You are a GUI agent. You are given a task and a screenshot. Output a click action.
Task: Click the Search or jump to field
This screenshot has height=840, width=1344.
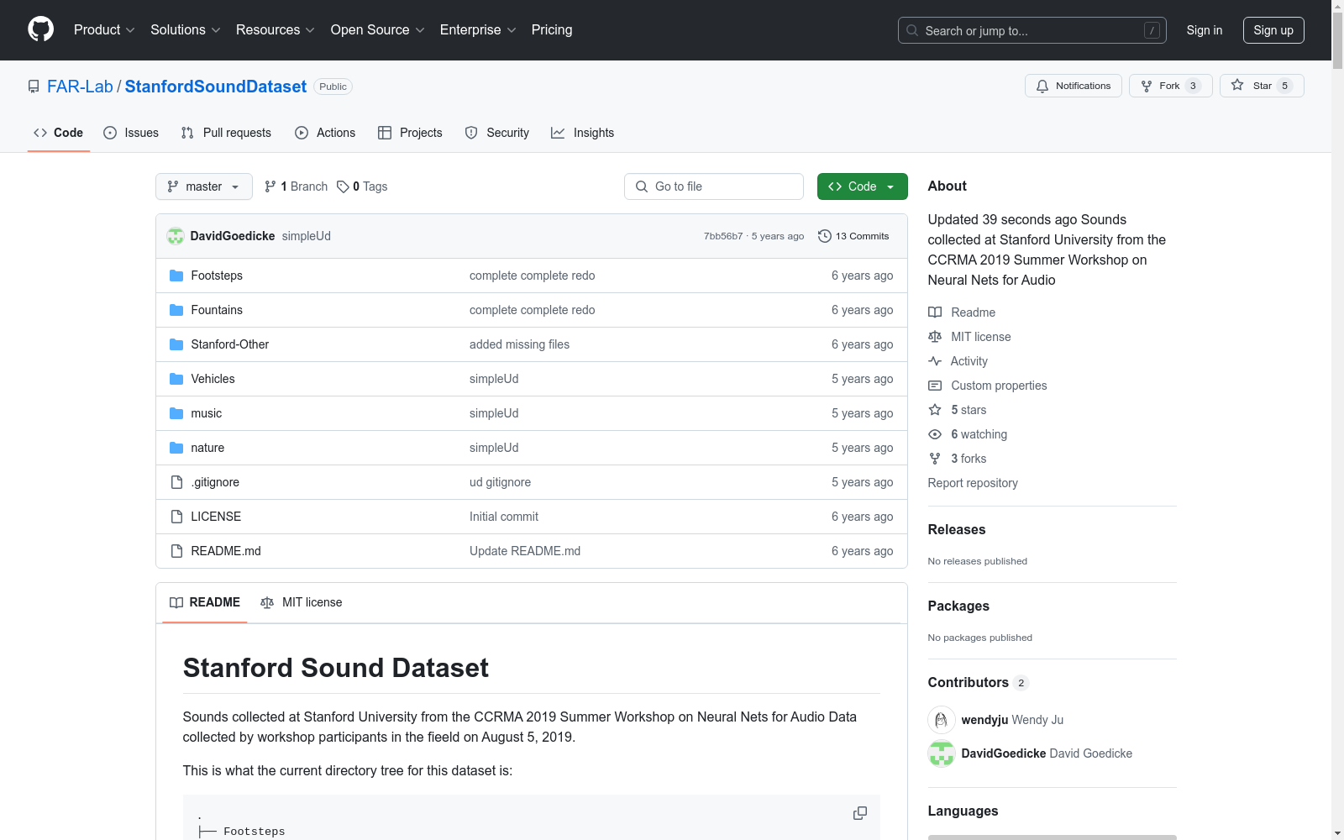coord(1032,30)
